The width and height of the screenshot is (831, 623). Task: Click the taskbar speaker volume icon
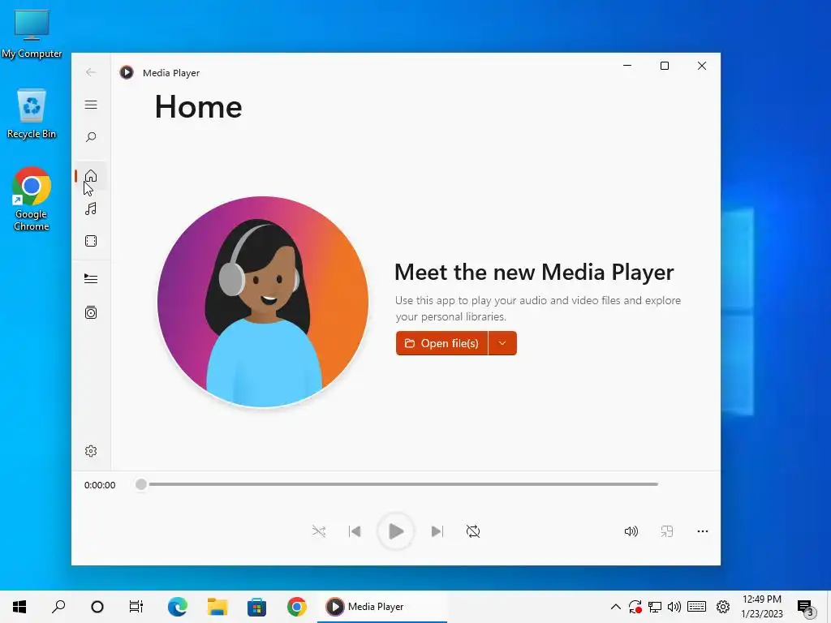coord(674,607)
